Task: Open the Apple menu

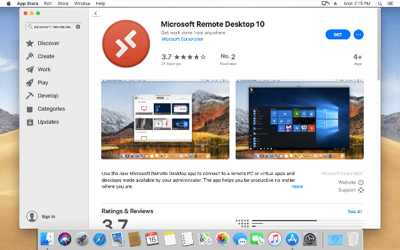Action: point(8,3)
